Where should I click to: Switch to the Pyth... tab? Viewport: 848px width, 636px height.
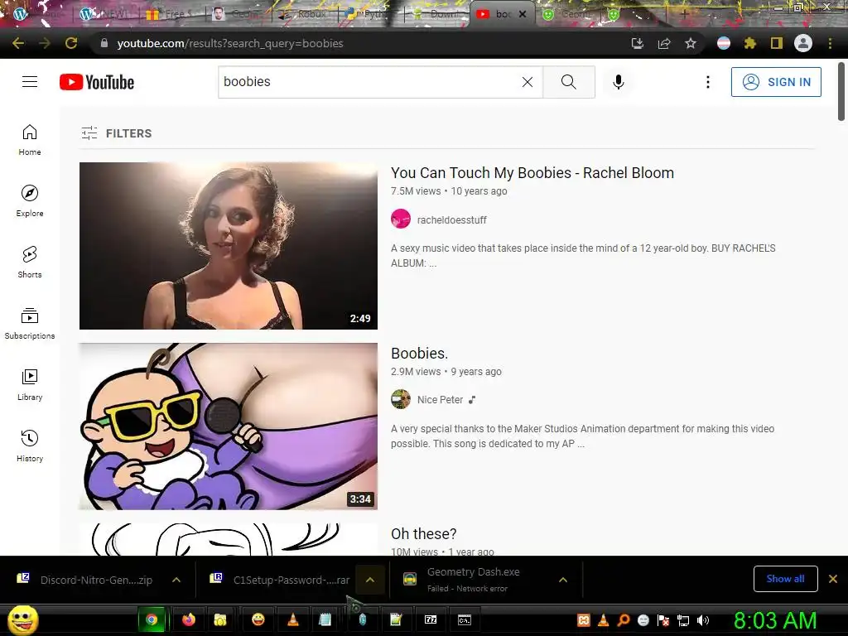pyautogui.click(x=370, y=14)
